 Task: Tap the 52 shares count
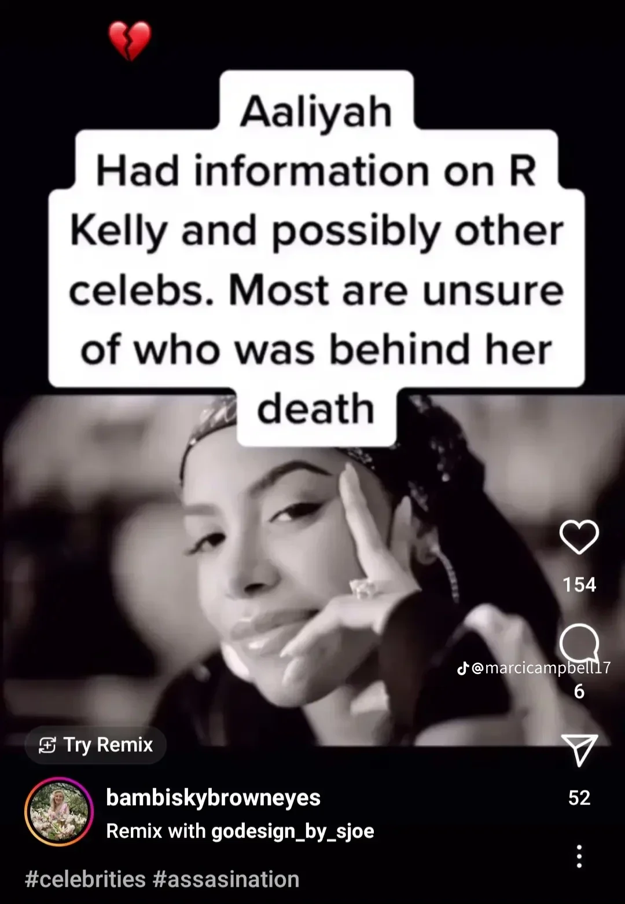pos(579,797)
